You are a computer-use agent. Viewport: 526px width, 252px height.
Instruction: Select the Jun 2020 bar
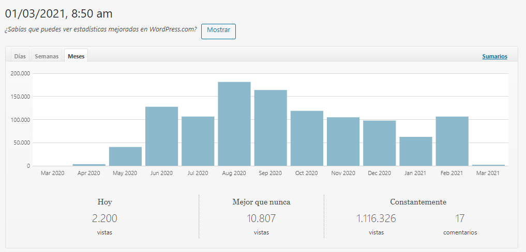(x=161, y=136)
